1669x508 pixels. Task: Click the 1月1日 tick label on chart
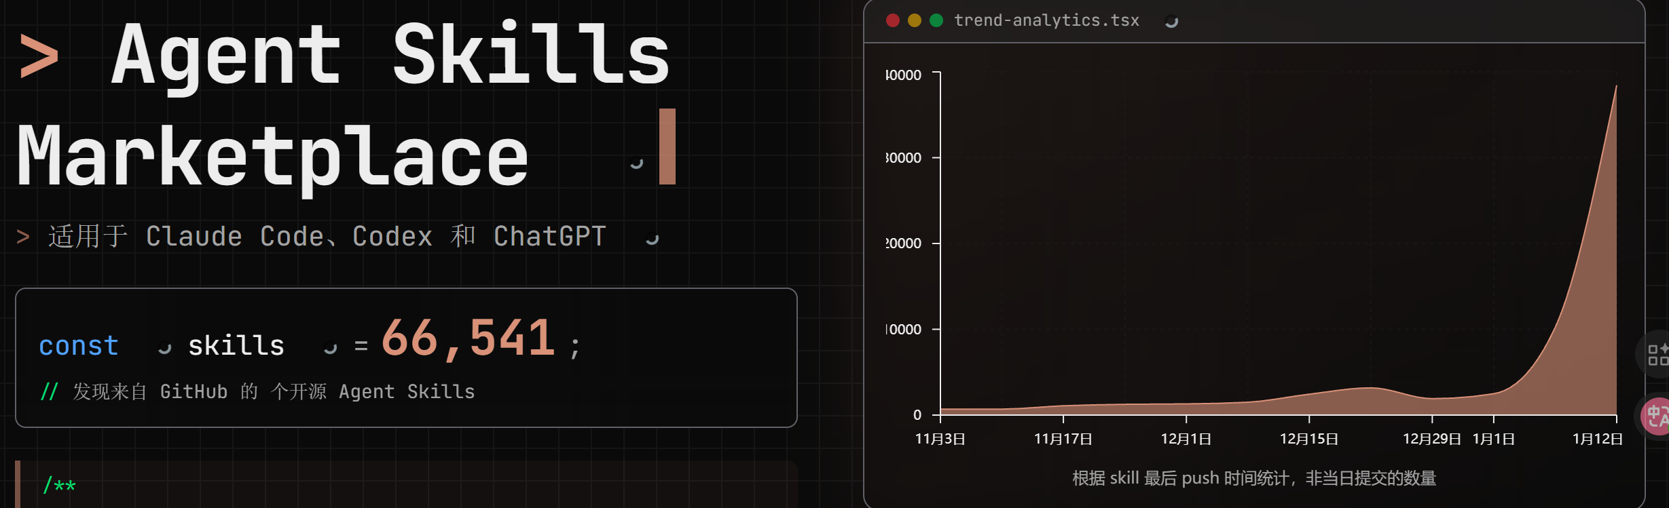[x=1493, y=439]
